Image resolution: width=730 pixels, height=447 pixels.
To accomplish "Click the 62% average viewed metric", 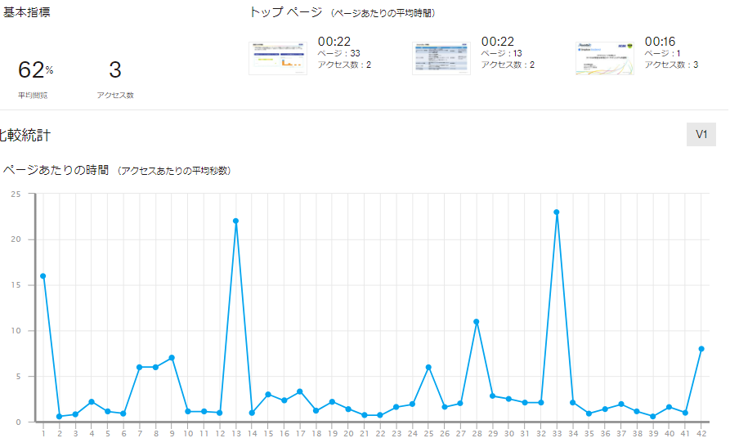I will click(34, 70).
